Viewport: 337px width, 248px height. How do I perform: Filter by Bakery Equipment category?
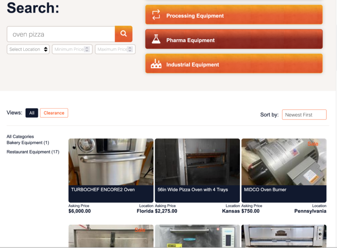coord(28,143)
